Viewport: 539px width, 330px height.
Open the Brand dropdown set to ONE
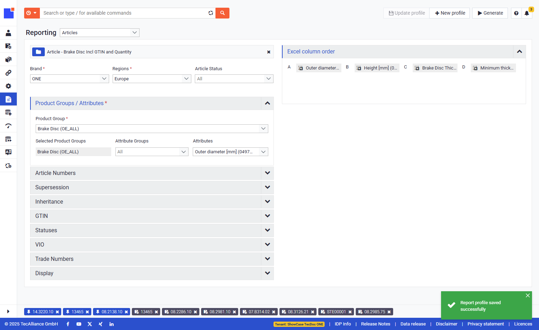click(x=70, y=79)
